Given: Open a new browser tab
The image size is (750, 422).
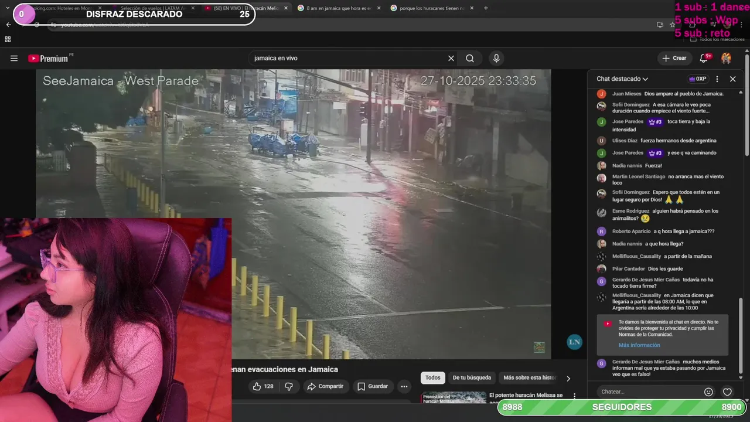Looking at the screenshot, I should coord(486,8).
